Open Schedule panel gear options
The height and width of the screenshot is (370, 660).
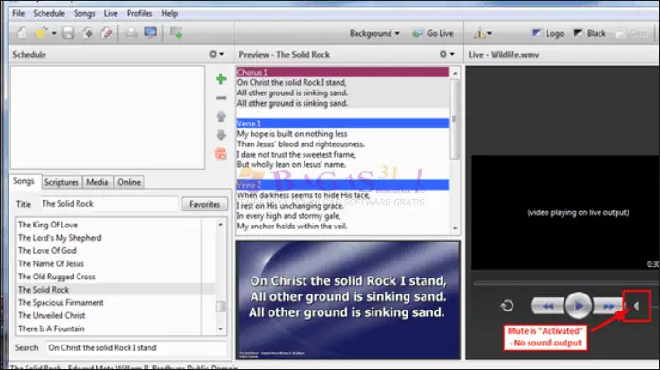[217, 54]
